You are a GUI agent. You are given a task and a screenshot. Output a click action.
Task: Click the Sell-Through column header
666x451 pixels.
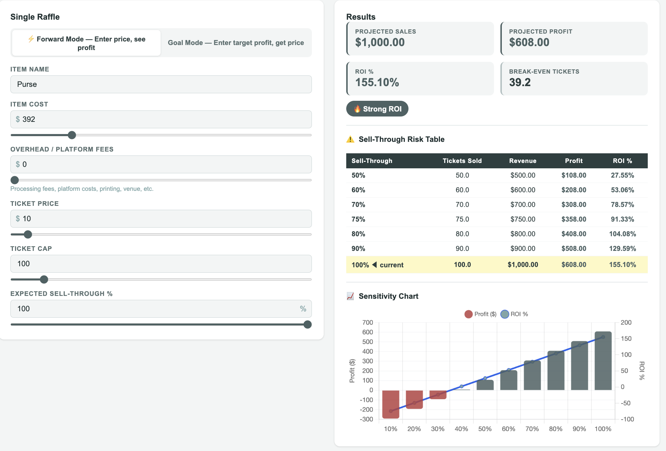point(372,161)
